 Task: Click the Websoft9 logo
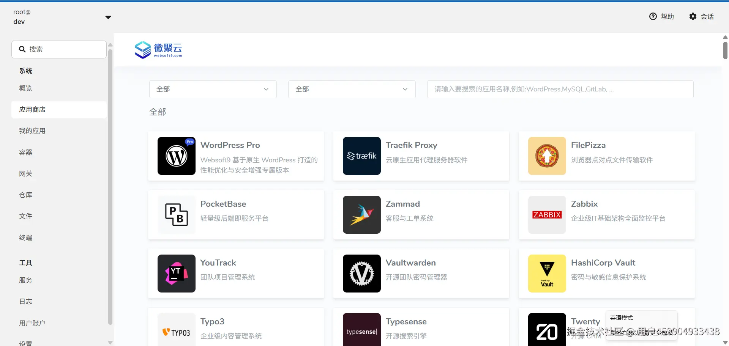point(158,50)
